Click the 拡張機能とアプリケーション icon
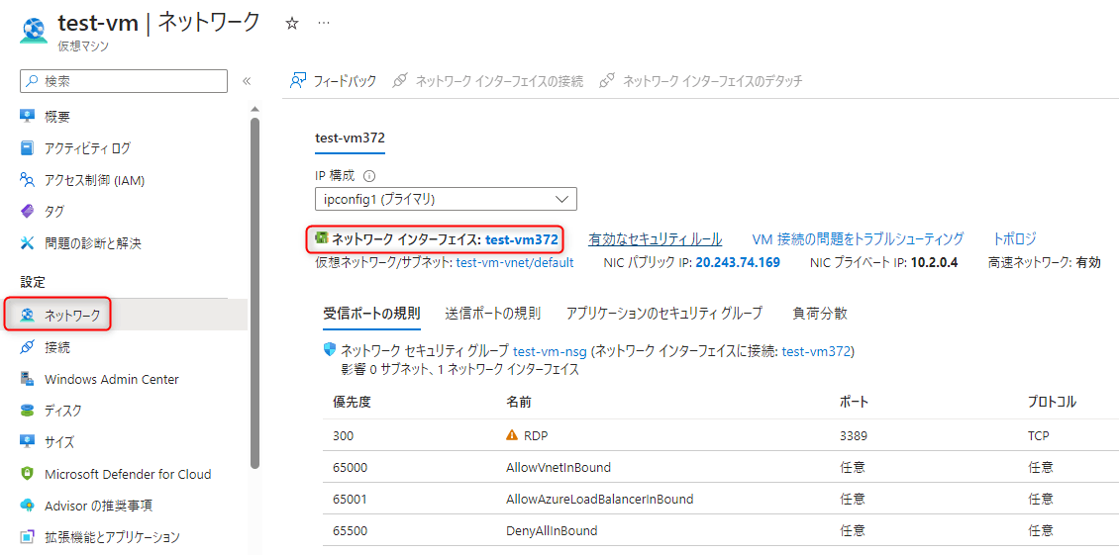This screenshot has width=1119, height=555. (x=27, y=537)
